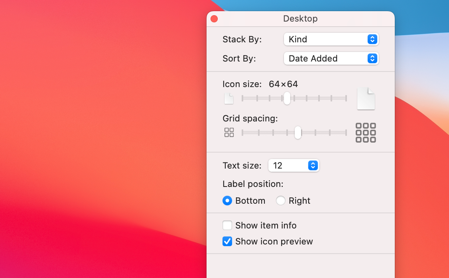The height and width of the screenshot is (278, 449).
Task: Click the Icon size slider thumb
Action: click(287, 98)
